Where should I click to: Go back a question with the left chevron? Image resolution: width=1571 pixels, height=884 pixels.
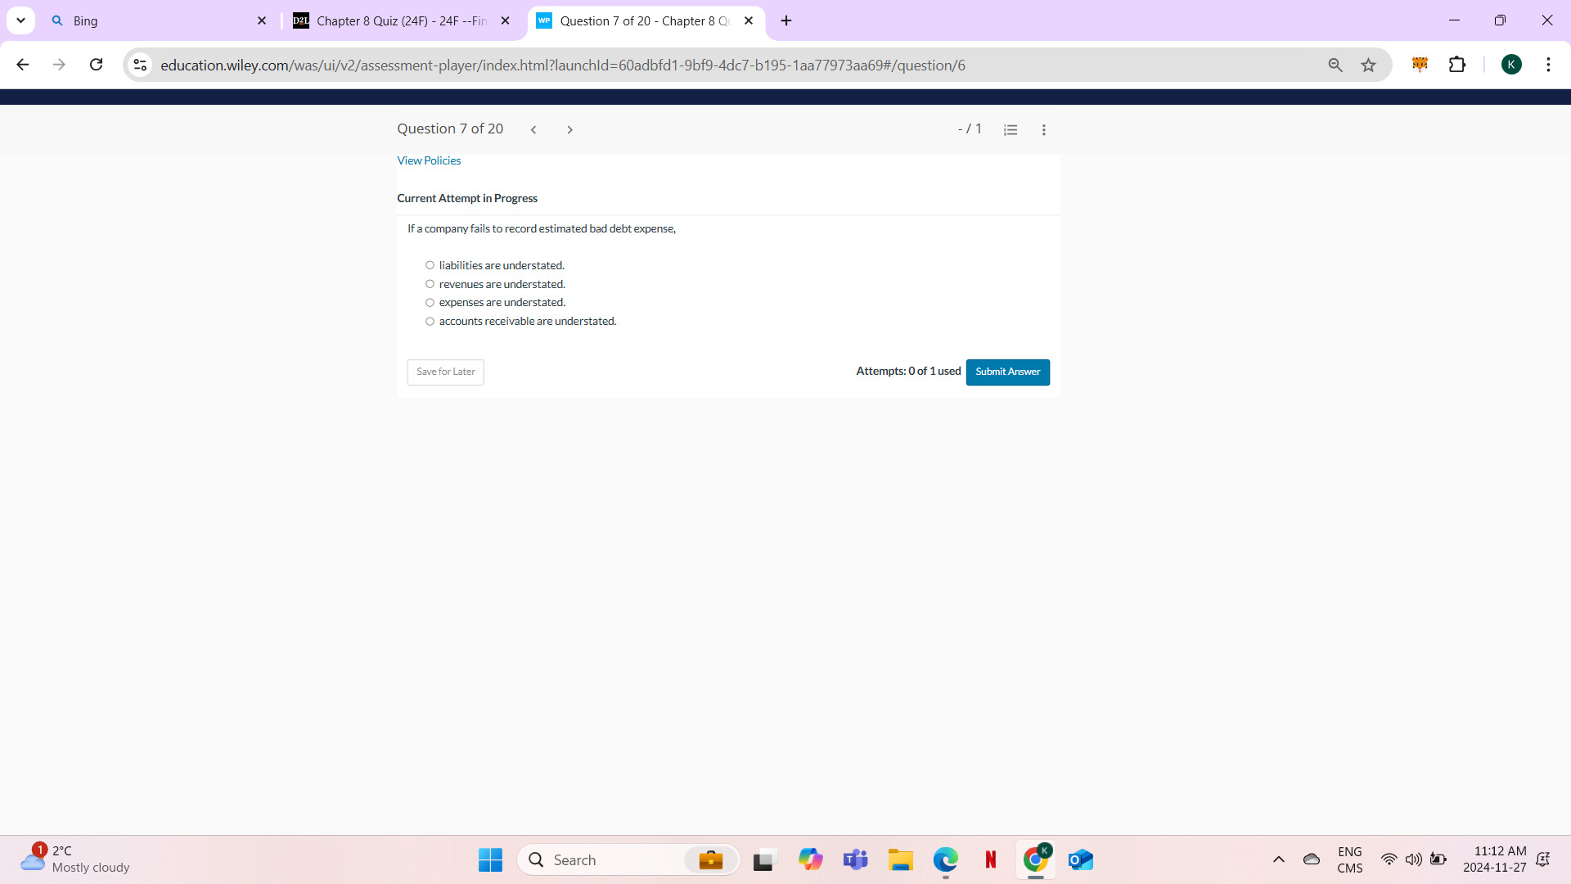tap(533, 129)
